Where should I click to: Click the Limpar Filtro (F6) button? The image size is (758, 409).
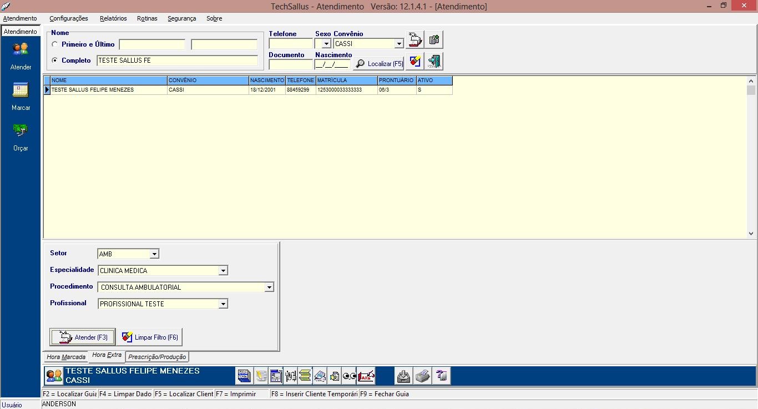[150, 337]
